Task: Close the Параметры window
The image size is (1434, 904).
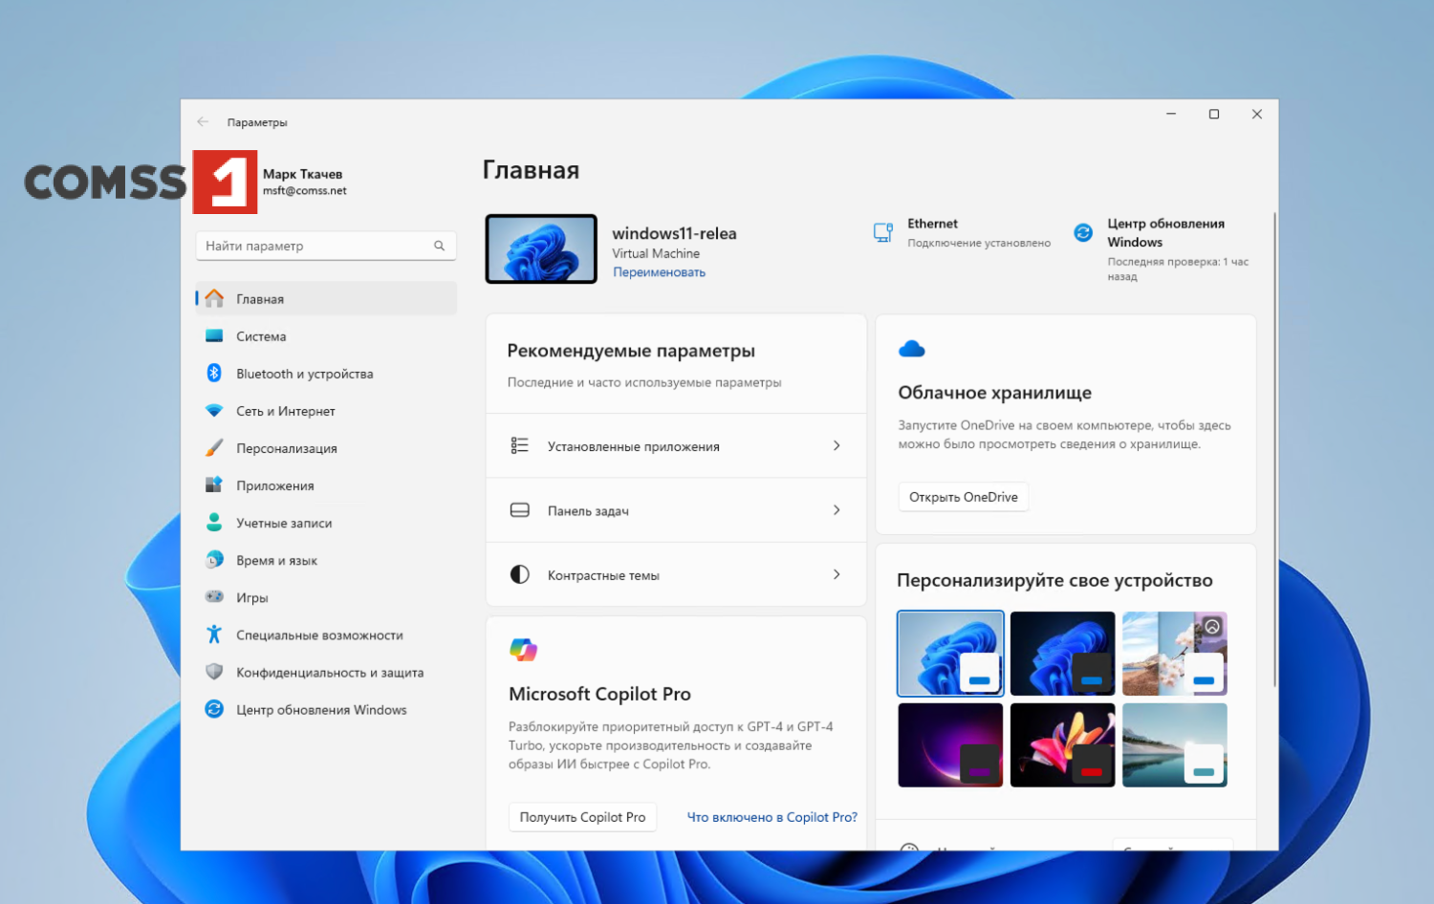Action: pos(1257,114)
